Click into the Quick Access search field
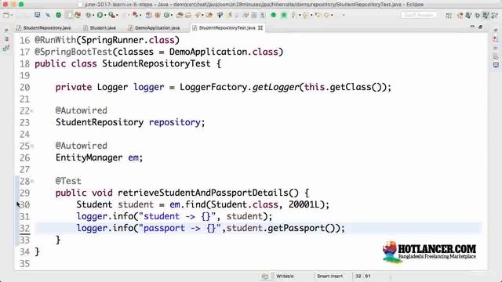 [x=419, y=15]
